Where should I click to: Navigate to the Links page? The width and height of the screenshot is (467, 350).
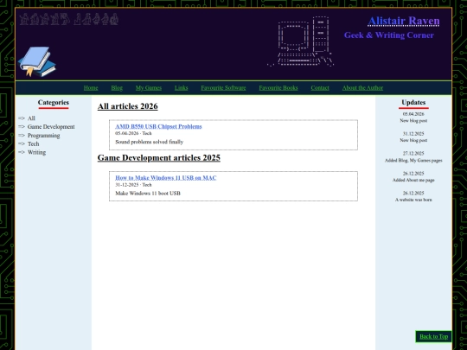click(181, 88)
